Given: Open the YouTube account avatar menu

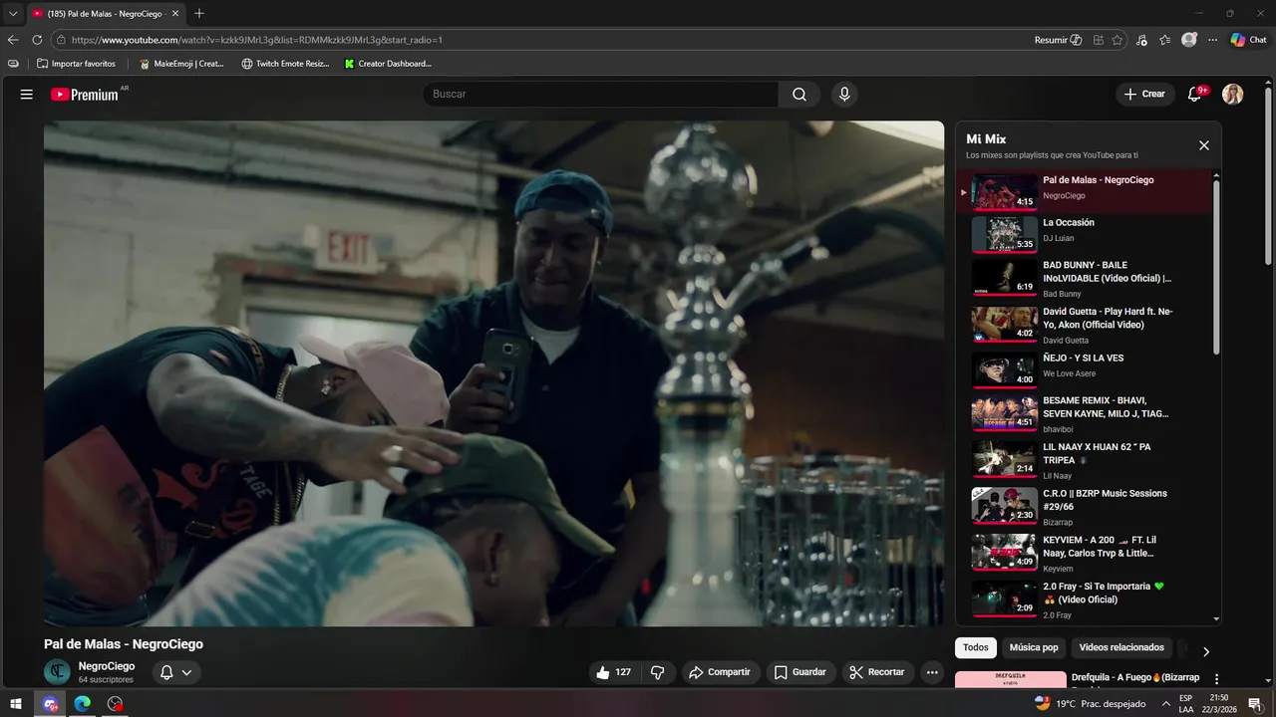Looking at the screenshot, I should [x=1233, y=94].
